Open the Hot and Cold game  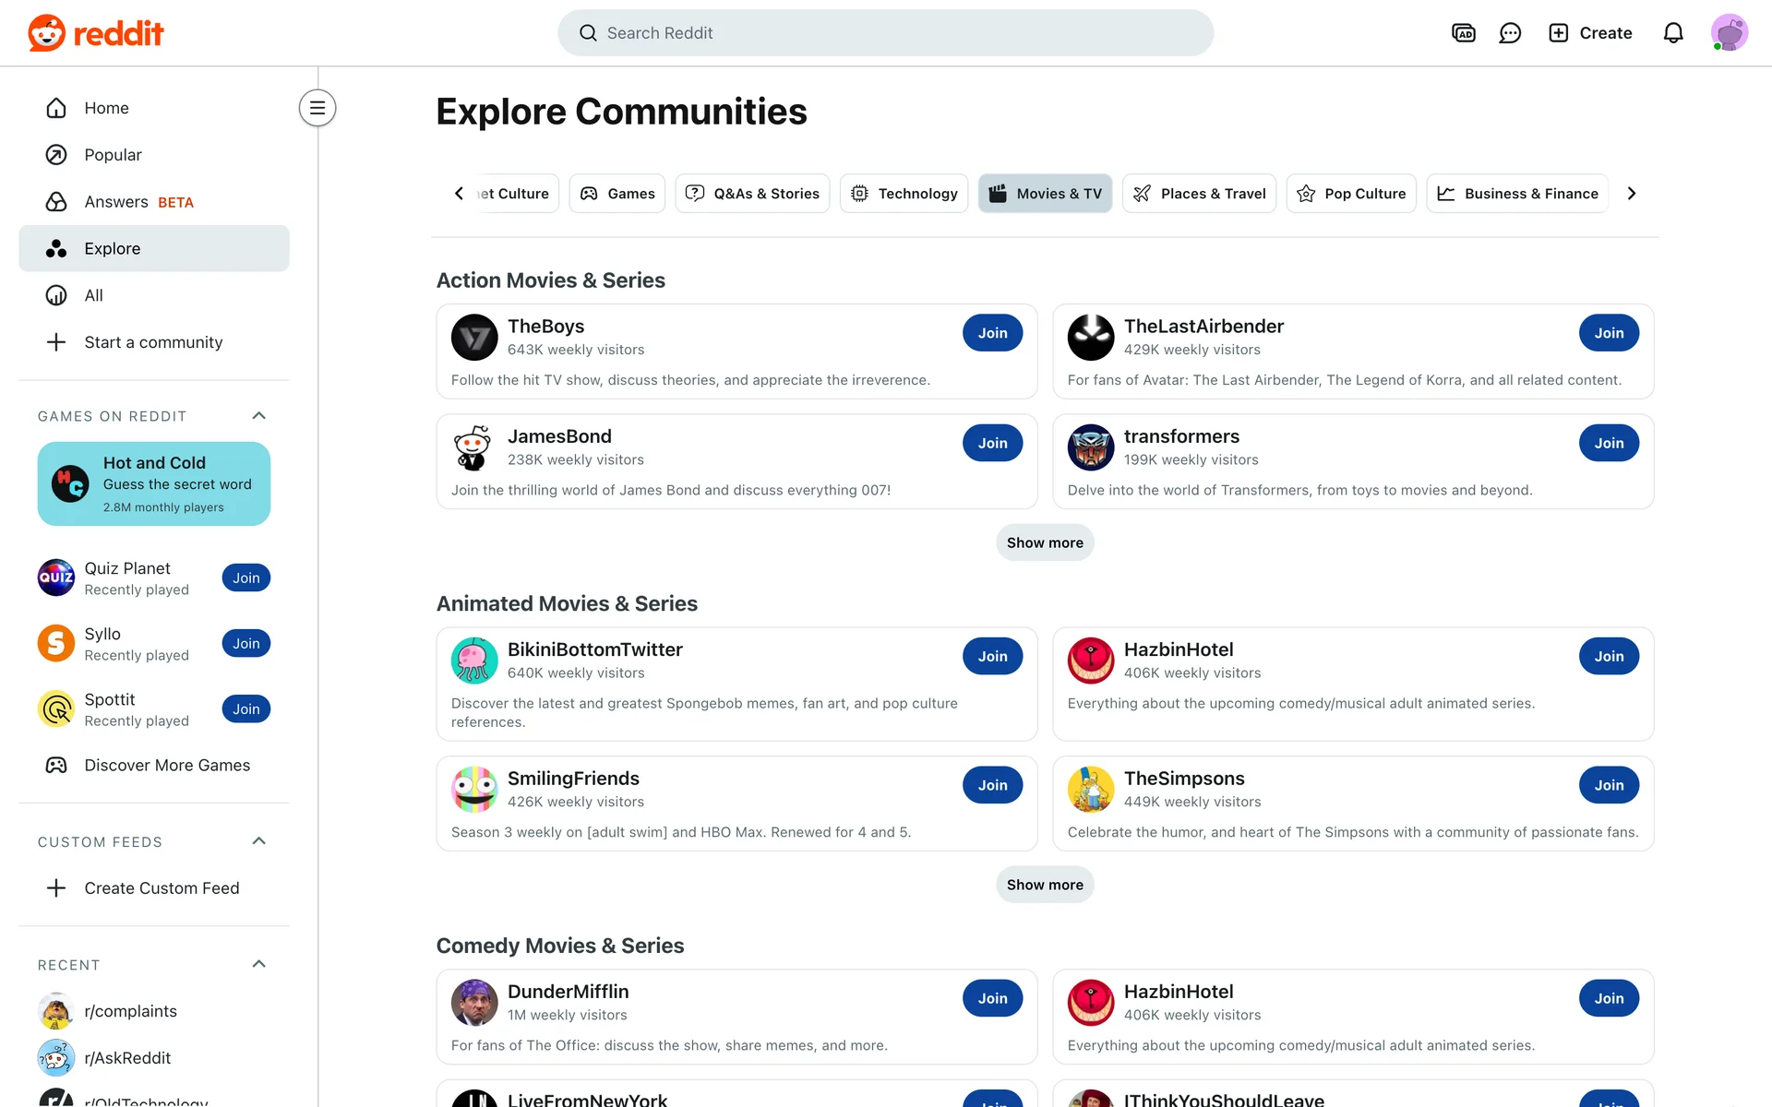(x=154, y=483)
